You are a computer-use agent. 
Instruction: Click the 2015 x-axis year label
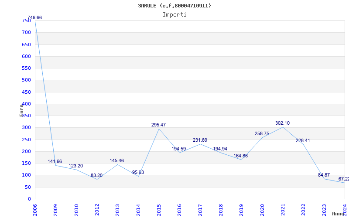[159, 210]
